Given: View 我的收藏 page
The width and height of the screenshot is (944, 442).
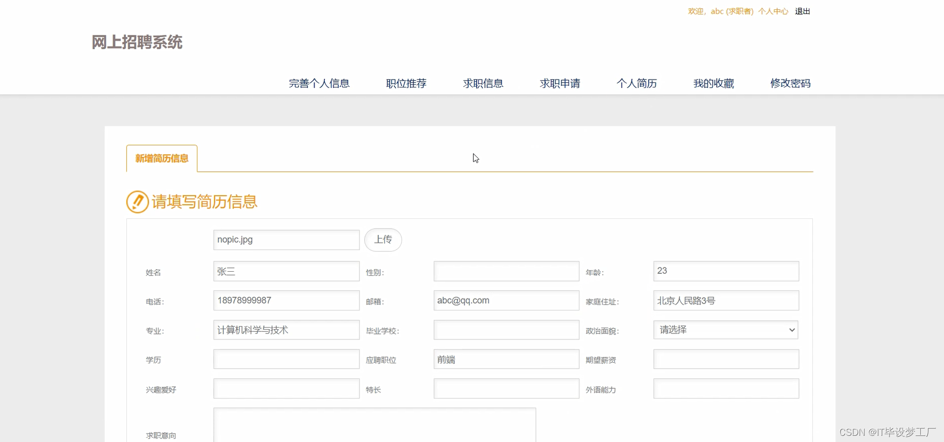Looking at the screenshot, I should pyautogui.click(x=713, y=83).
